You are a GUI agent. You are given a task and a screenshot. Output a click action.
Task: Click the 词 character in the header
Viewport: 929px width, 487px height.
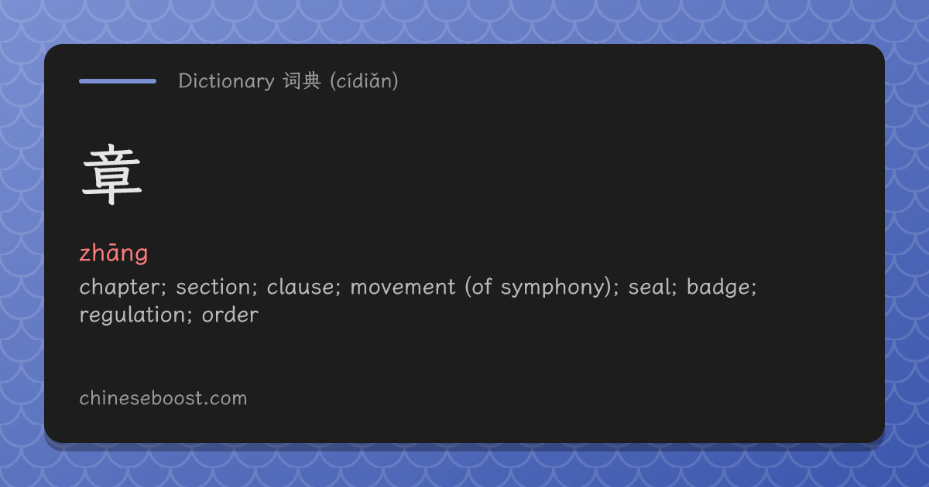[293, 81]
